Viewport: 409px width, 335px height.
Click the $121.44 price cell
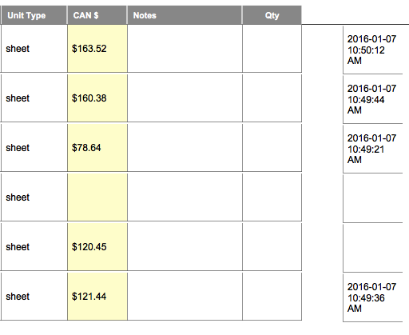tap(97, 297)
